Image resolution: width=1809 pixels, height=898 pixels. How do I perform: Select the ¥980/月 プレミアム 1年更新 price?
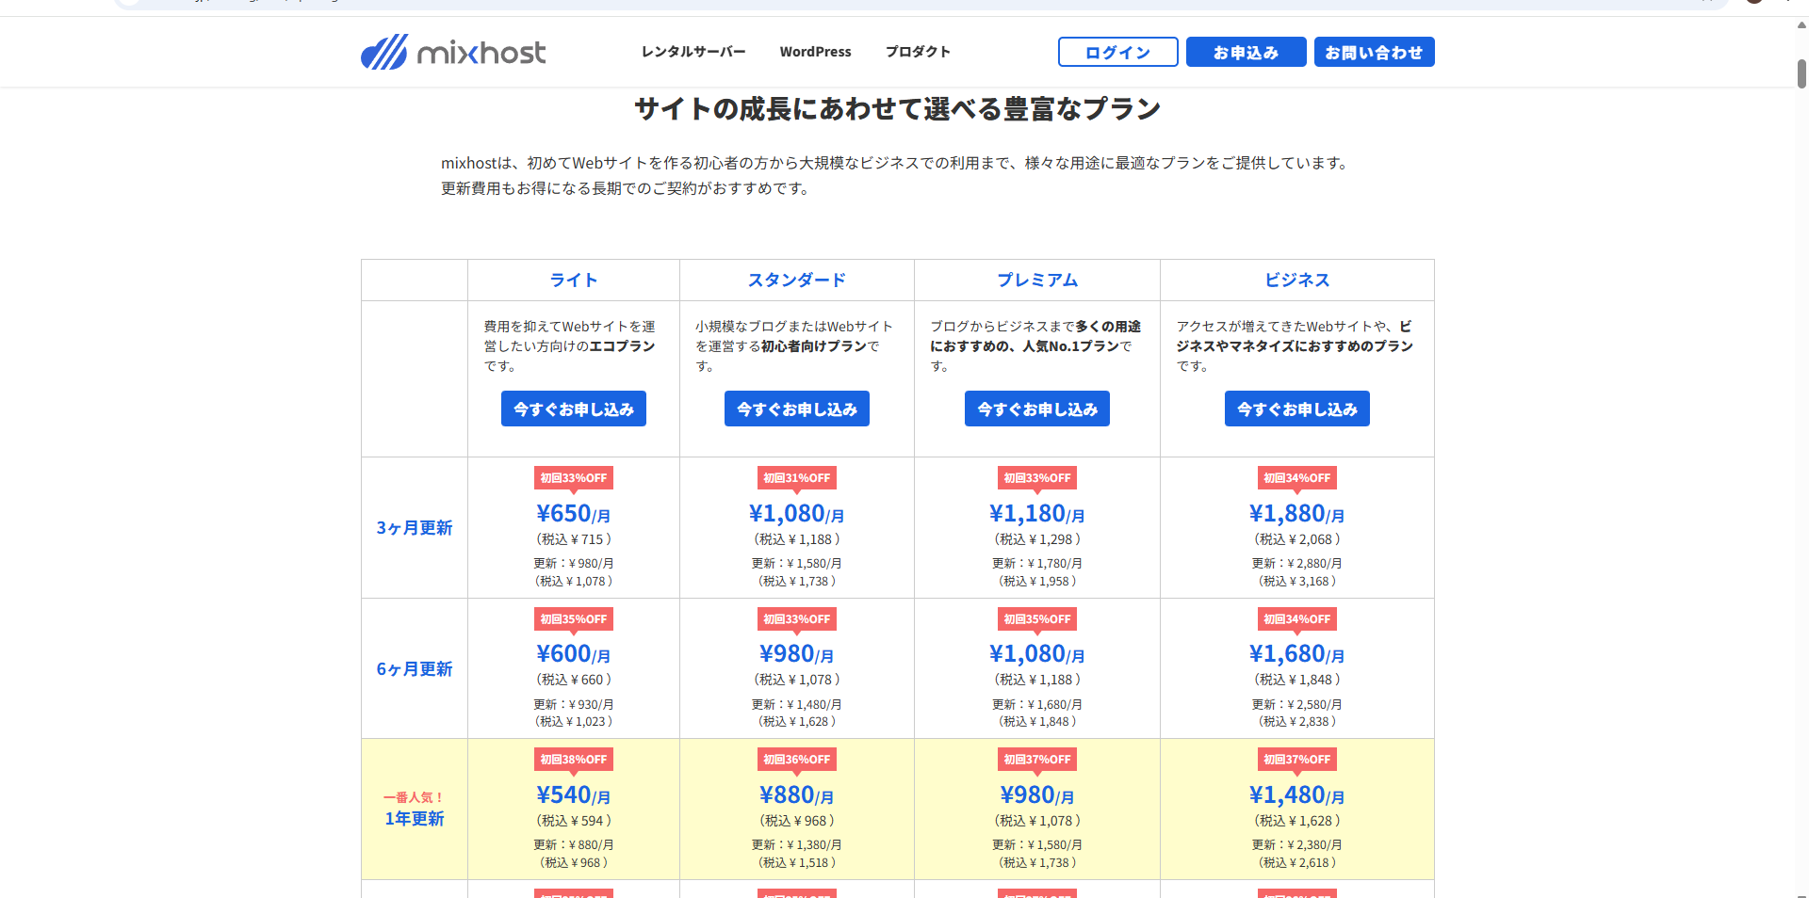coord(1036,796)
